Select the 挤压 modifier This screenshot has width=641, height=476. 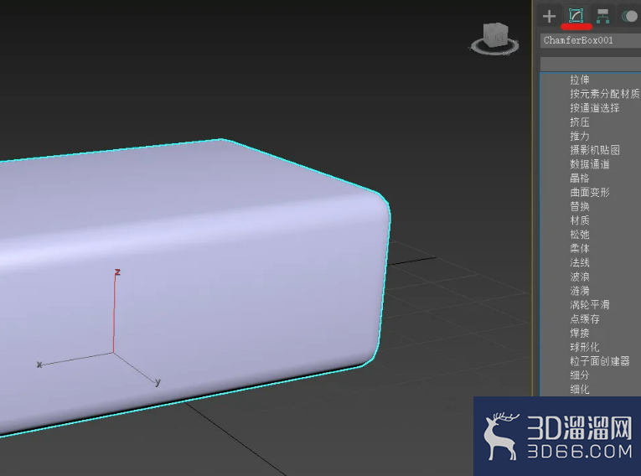point(579,122)
